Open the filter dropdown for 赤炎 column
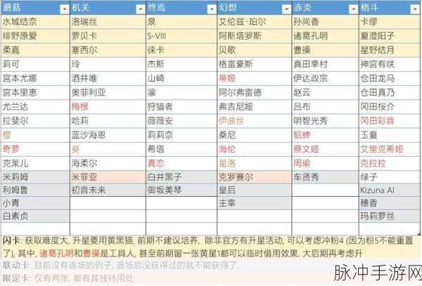Screen dimensions: 422x286 coord(353,9)
